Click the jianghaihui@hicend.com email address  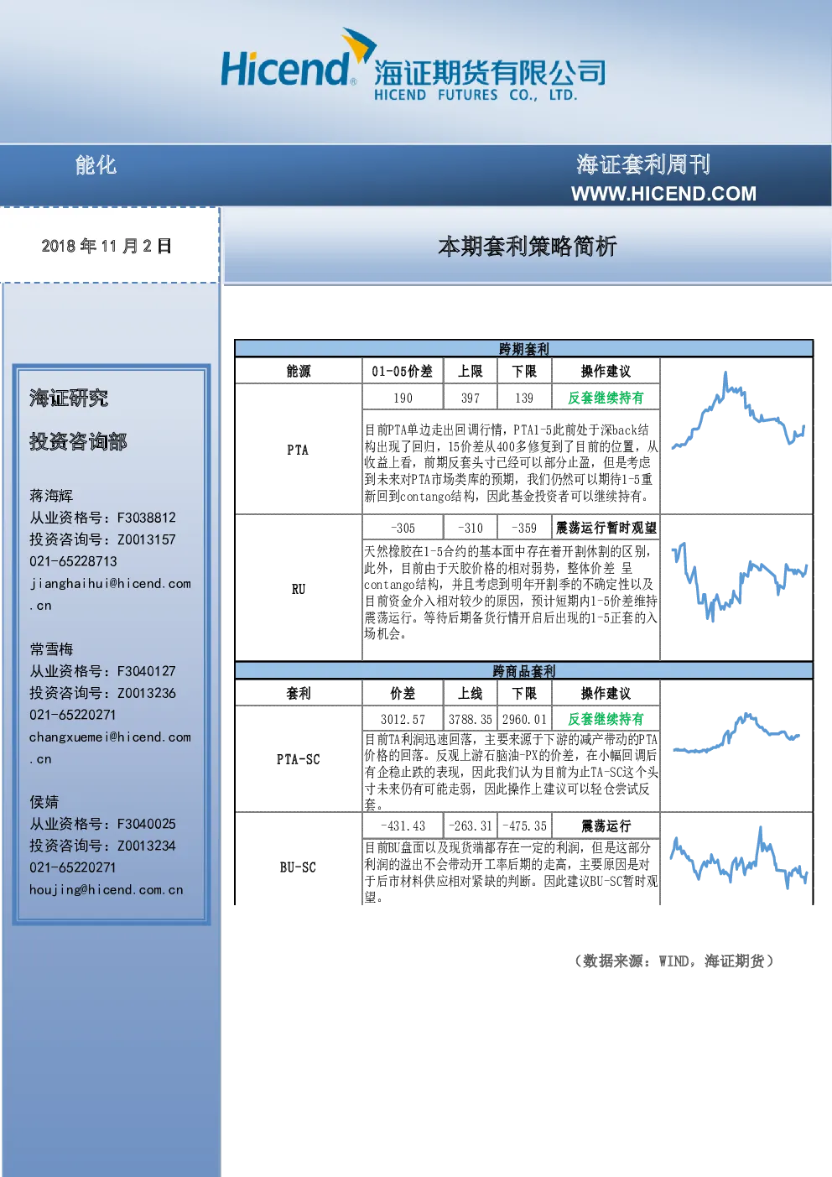(110, 594)
